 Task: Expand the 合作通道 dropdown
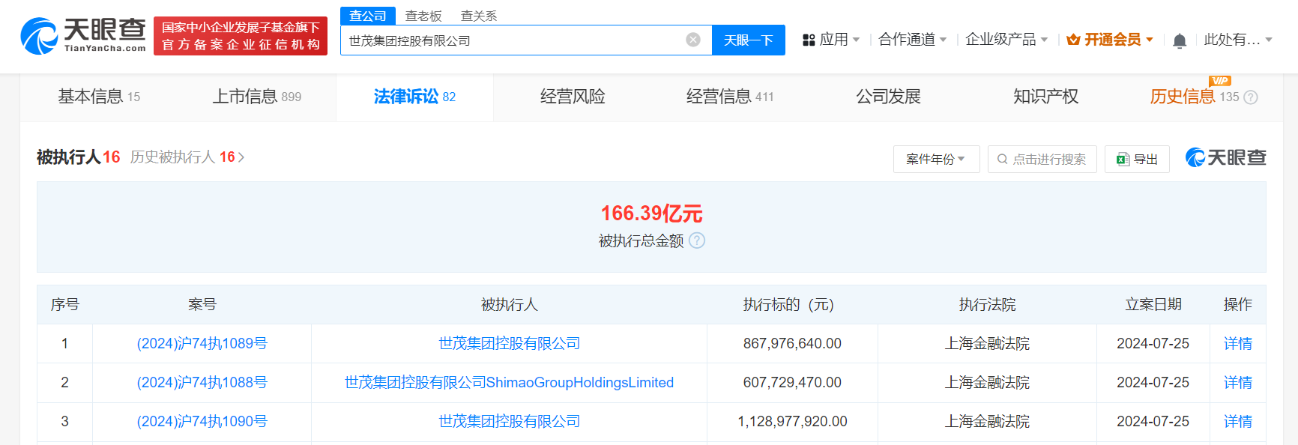coord(913,40)
